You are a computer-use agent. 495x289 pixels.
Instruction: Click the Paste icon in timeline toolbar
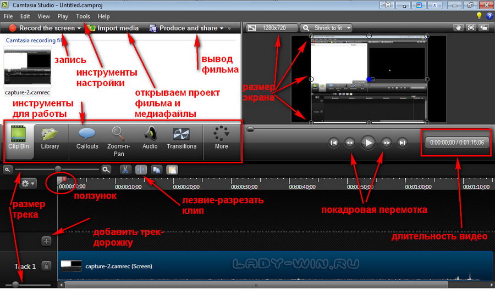[172, 170]
